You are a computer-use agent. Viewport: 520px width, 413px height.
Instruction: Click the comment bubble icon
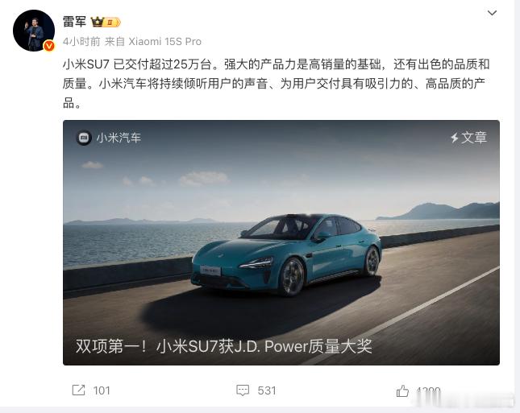(243, 390)
